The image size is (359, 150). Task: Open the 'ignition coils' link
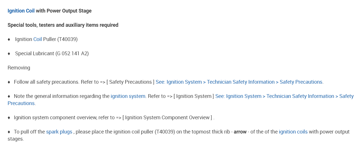(293, 132)
